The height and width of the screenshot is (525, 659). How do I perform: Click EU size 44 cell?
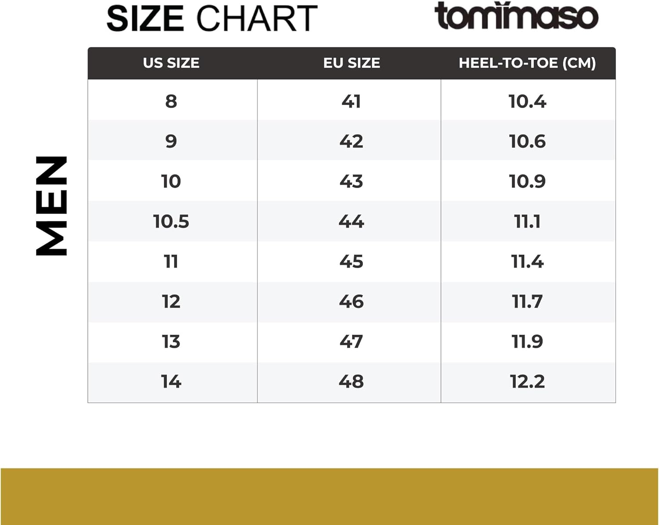[x=351, y=221]
